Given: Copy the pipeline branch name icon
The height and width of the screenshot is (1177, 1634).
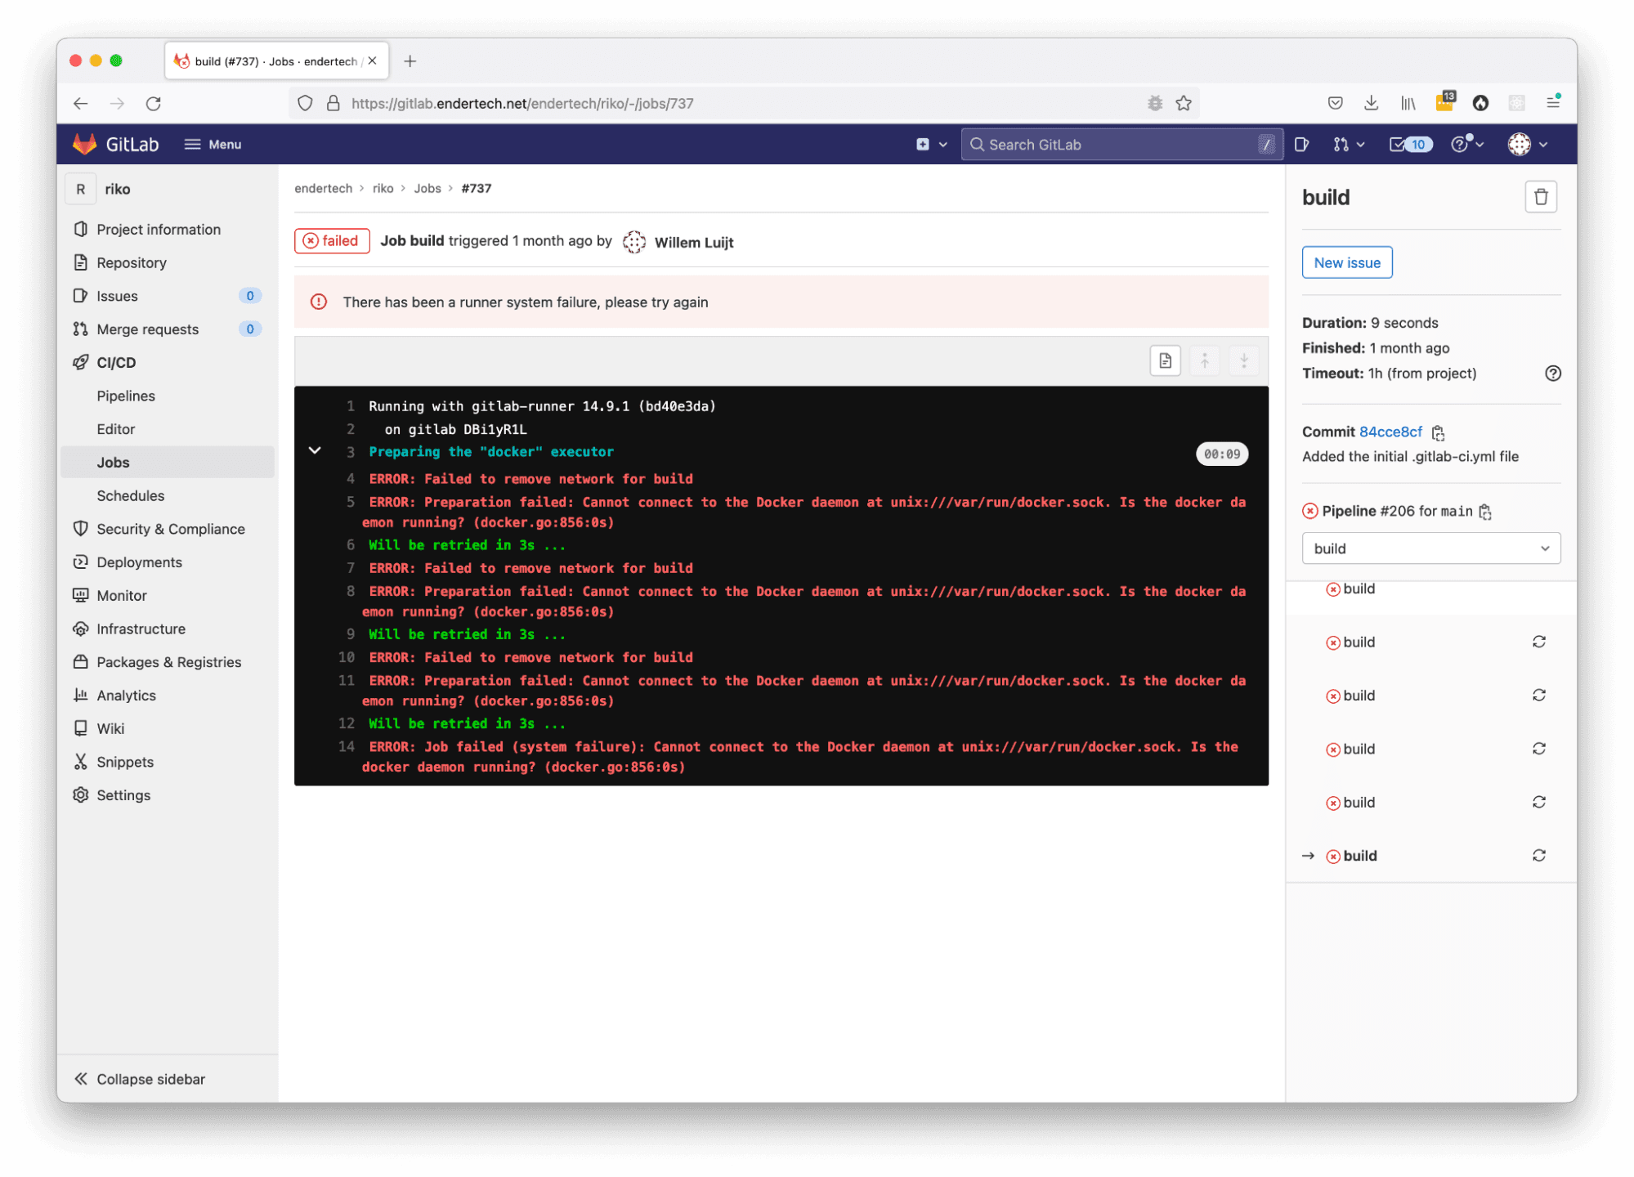Looking at the screenshot, I should 1485,512.
